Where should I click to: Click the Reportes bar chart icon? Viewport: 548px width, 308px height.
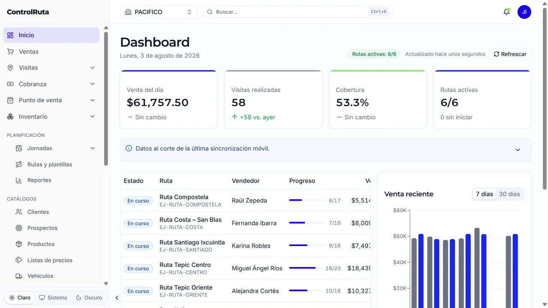[x=19, y=180]
